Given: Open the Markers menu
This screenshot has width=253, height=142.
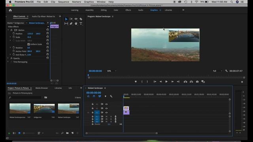Looking at the screenshot, I should [x=76, y=2].
